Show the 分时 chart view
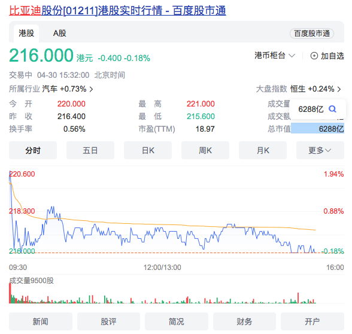Screen dimensions: 352x334 (33, 150)
